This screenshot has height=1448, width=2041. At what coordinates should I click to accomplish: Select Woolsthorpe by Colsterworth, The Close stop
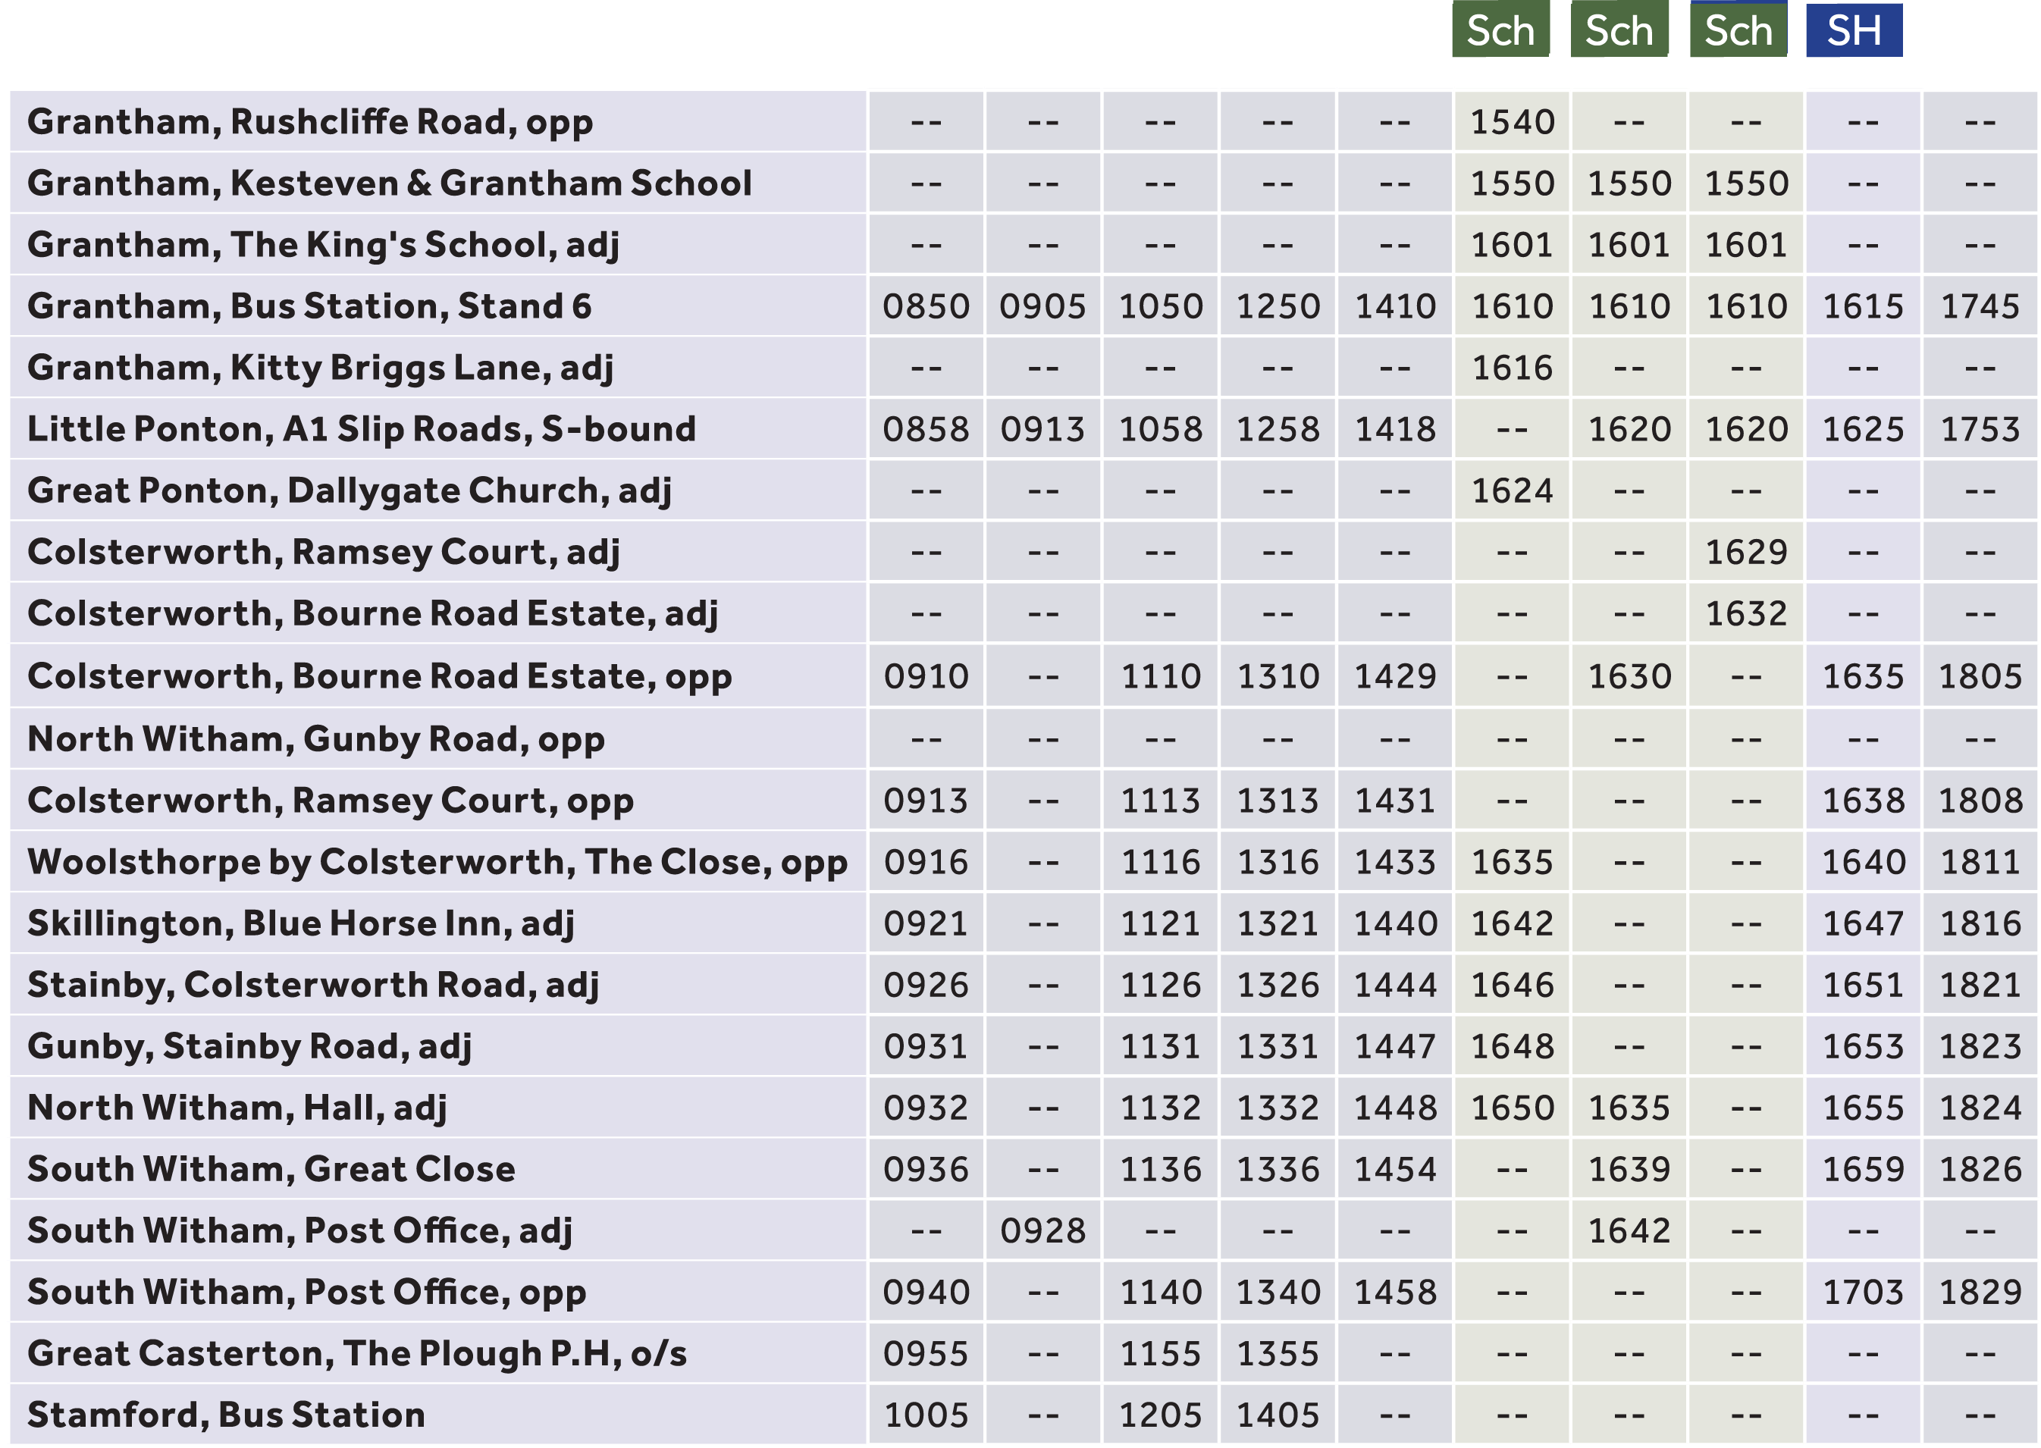[x=437, y=862]
